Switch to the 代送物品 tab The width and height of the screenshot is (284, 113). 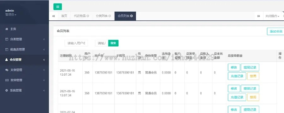[x=80, y=16]
